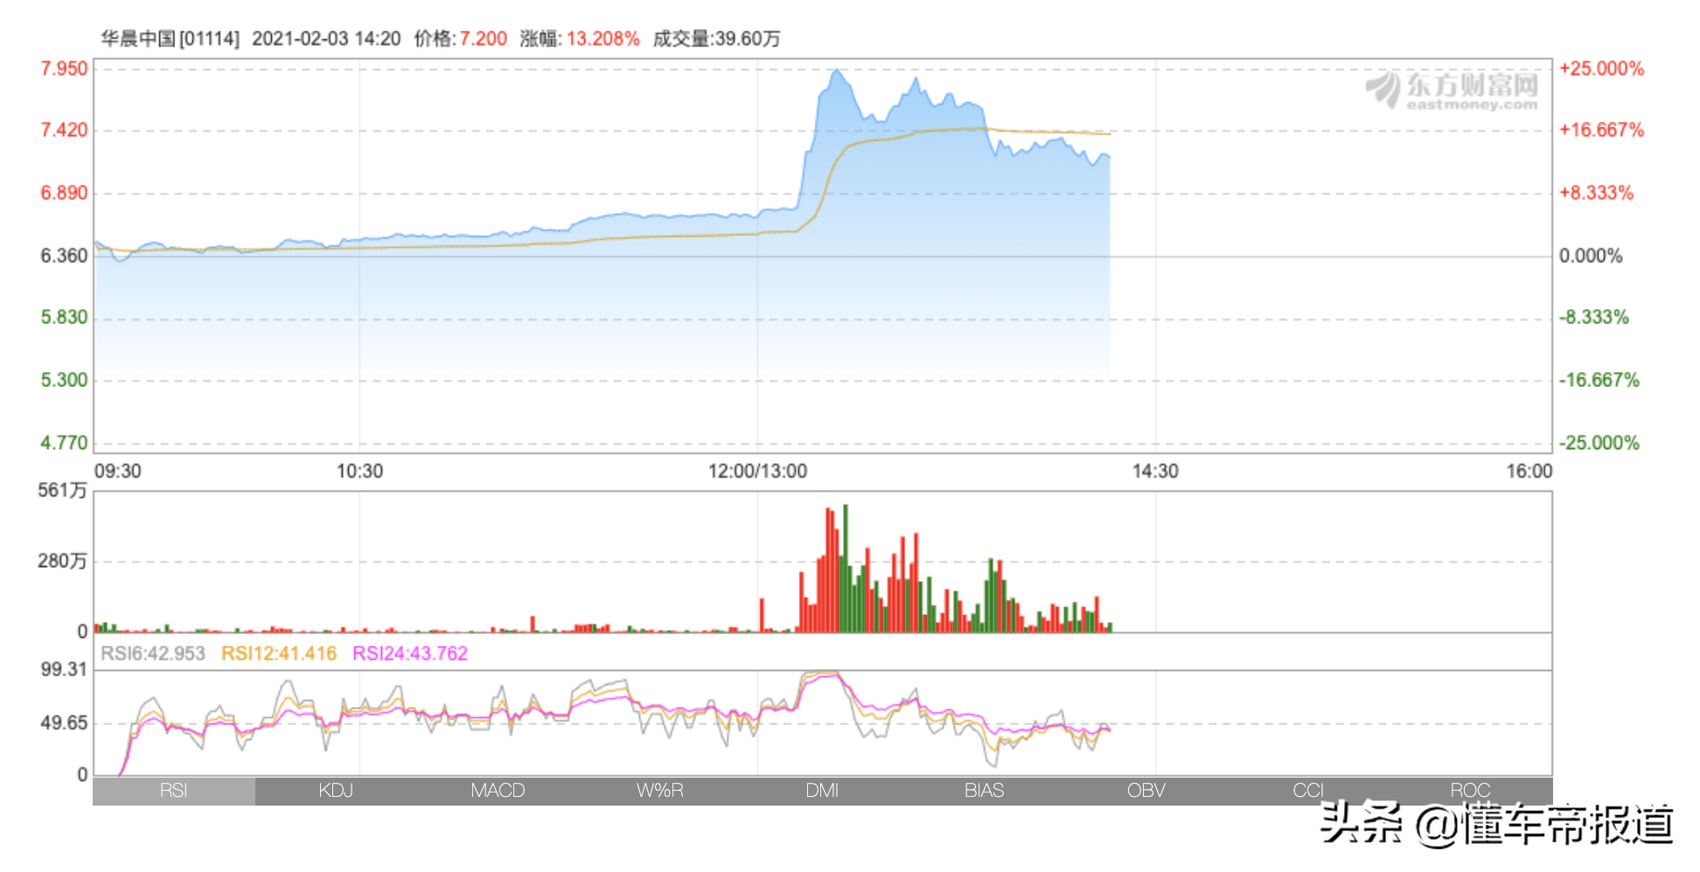1700x872 pixels.
Task: Open the ROC indicator tab
Action: point(1470,791)
